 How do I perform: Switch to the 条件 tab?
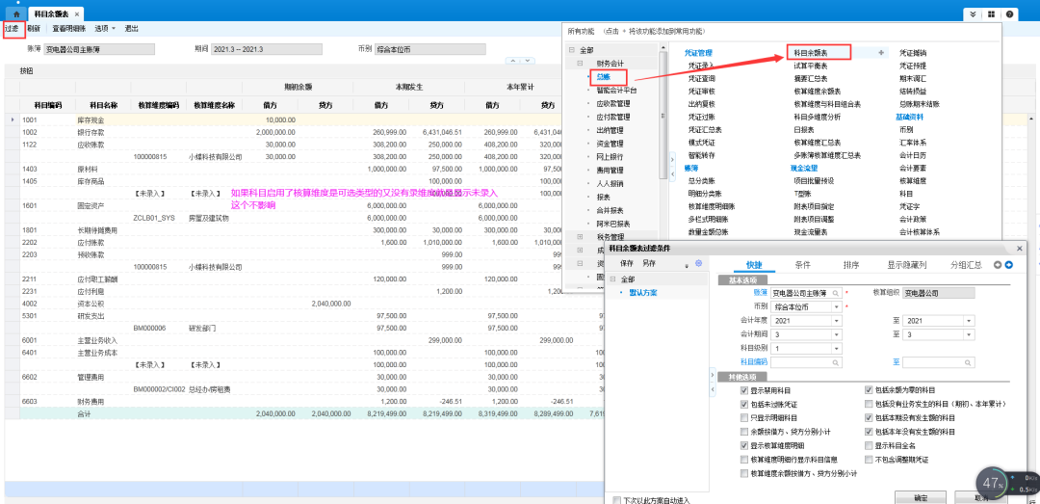point(802,265)
